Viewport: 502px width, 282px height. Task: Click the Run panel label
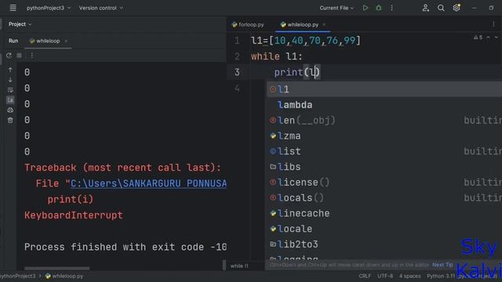pyautogui.click(x=13, y=41)
